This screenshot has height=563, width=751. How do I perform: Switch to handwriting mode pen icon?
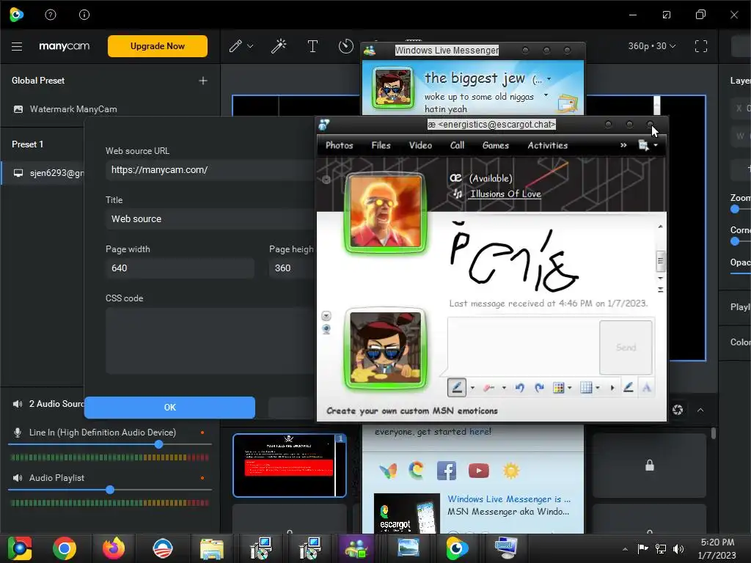629,387
